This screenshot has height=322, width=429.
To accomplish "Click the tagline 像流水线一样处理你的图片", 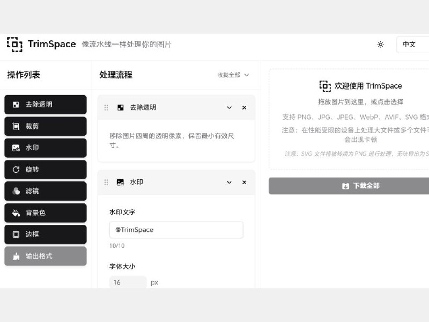I will [127, 45].
